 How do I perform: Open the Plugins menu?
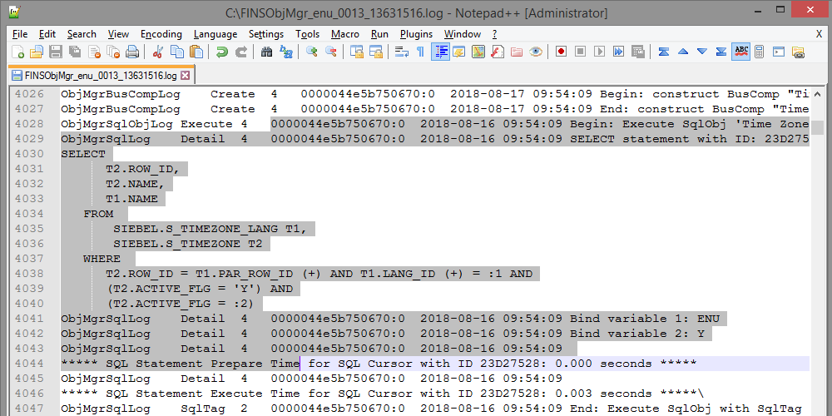416,34
